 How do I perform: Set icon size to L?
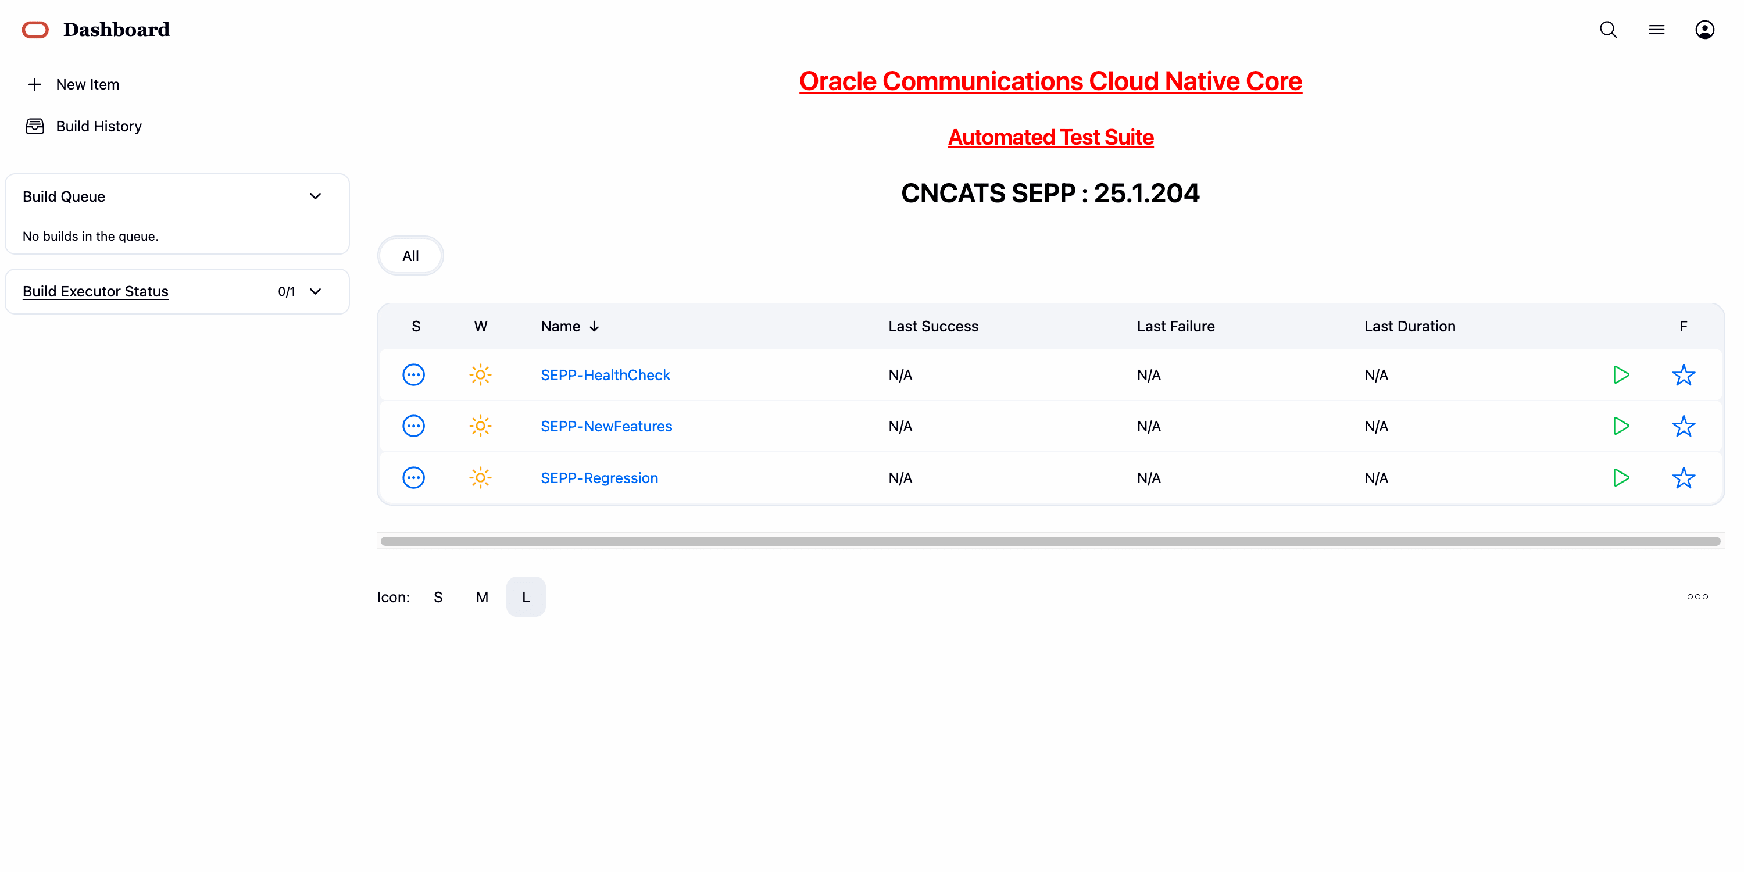526,597
